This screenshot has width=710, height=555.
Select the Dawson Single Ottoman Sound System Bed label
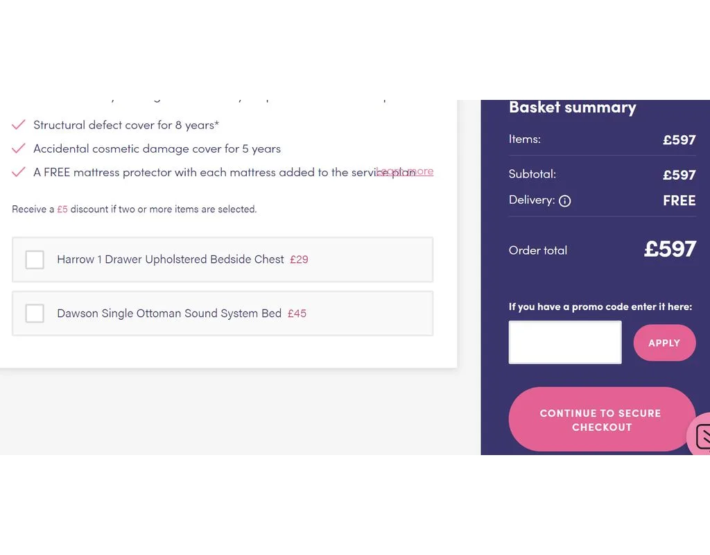point(169,314)
